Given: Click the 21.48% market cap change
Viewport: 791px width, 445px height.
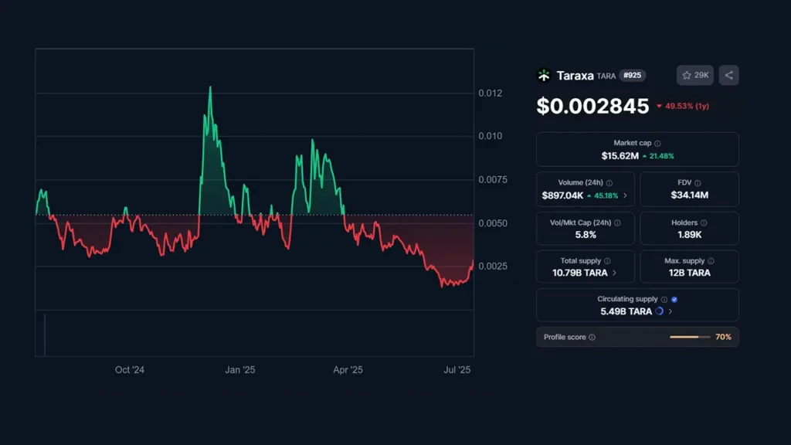Looking at the screenshot, I should (x=661, y=156).
